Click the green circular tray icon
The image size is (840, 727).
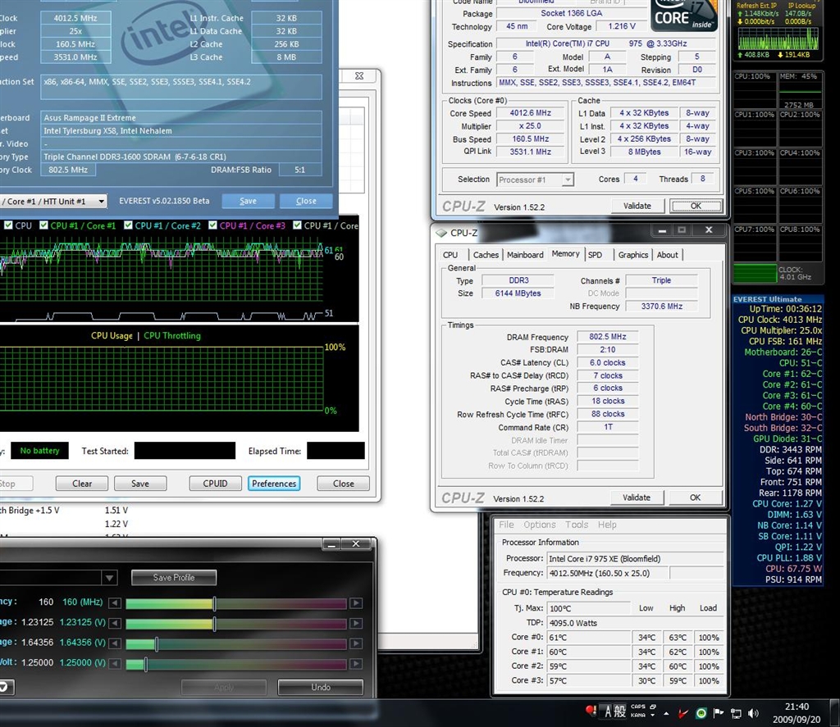coord(701,713)
